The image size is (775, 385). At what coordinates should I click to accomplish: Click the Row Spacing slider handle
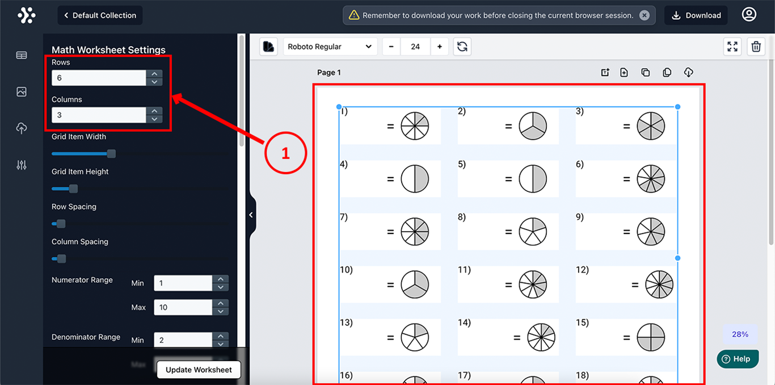coord(61,224)
